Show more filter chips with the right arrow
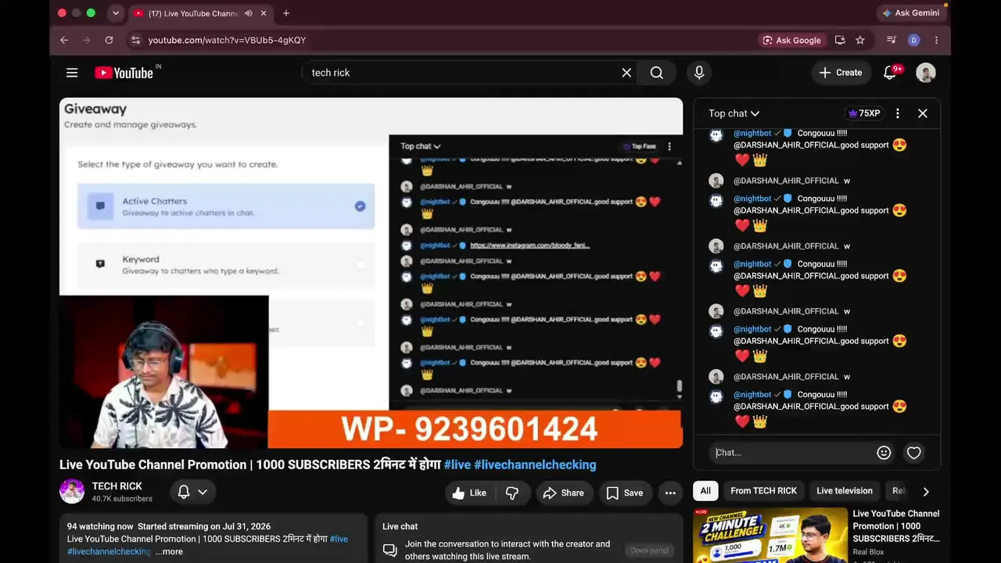The height and width of the screenshot is (563, 1001). [926, 492]
